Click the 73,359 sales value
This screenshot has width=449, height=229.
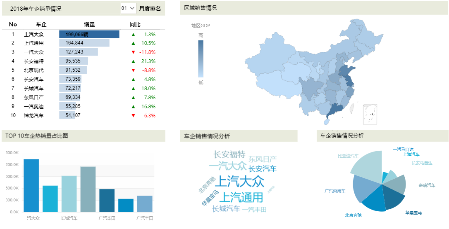tap(73, 79)
